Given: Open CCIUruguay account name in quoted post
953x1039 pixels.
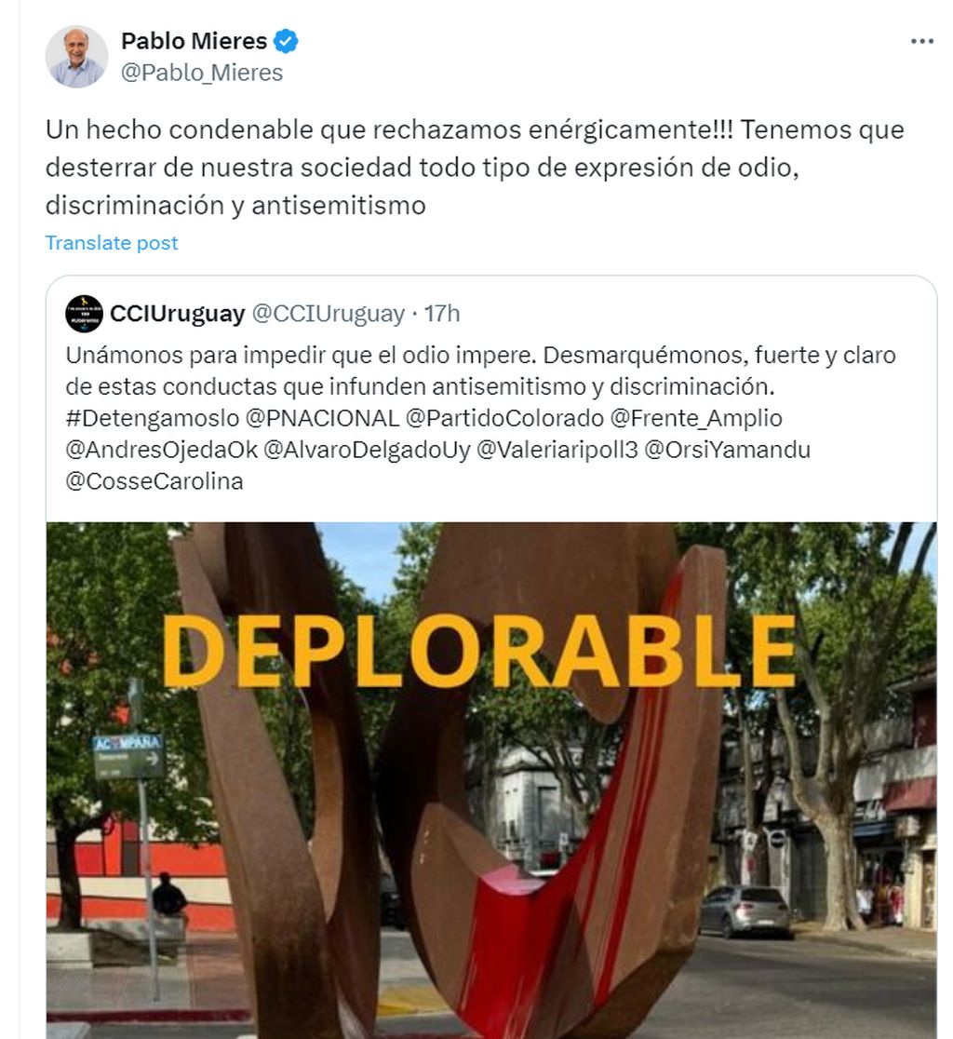Looking at the screenshot, I should click(x=178, y=314).
